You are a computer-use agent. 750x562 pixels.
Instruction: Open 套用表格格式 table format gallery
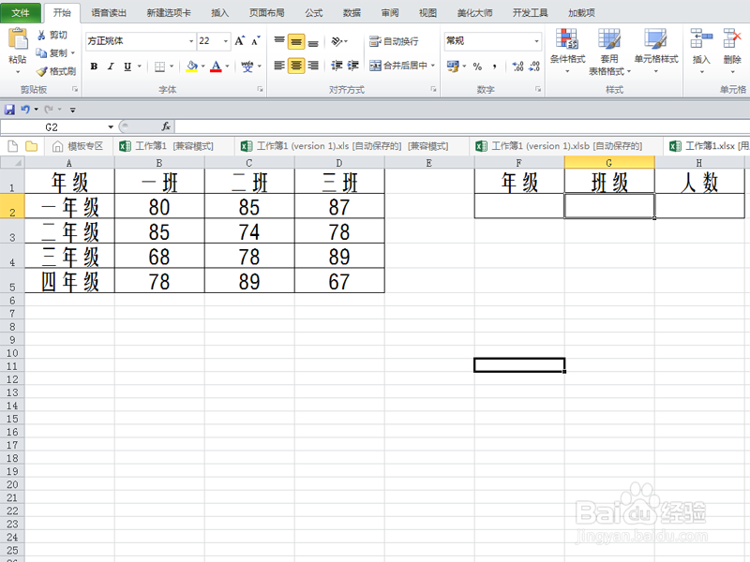pyautogui.click(x=609, y=52)
